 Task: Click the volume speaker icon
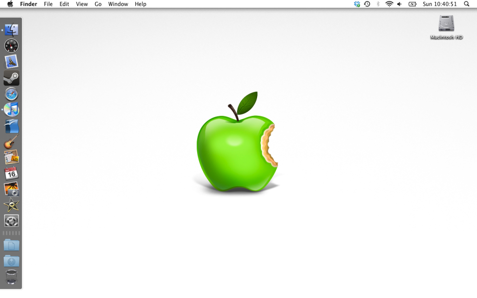point(399,4)
